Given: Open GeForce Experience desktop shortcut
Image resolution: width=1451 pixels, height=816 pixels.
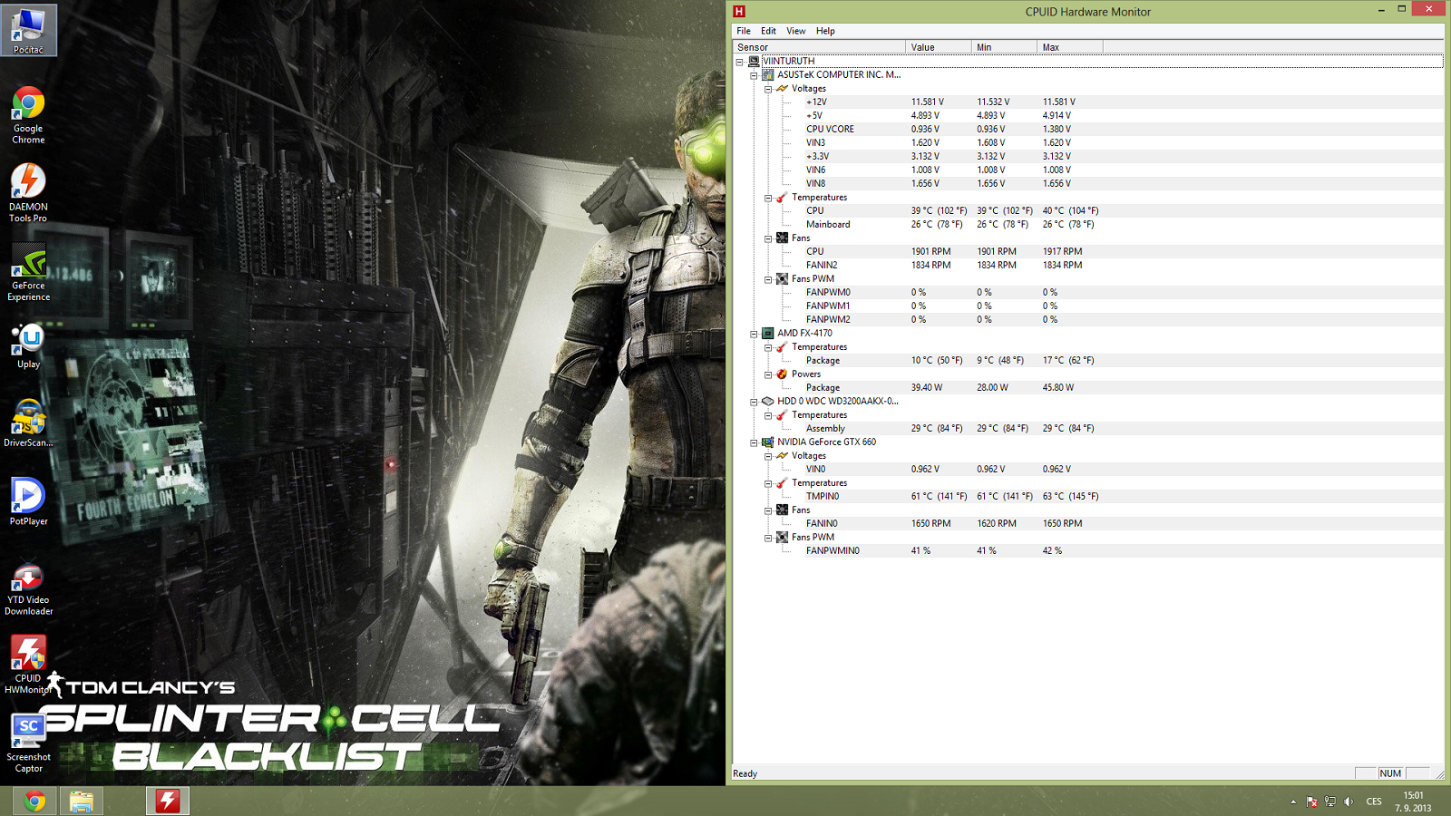Looking at the screenshot, I should point(28,272).
